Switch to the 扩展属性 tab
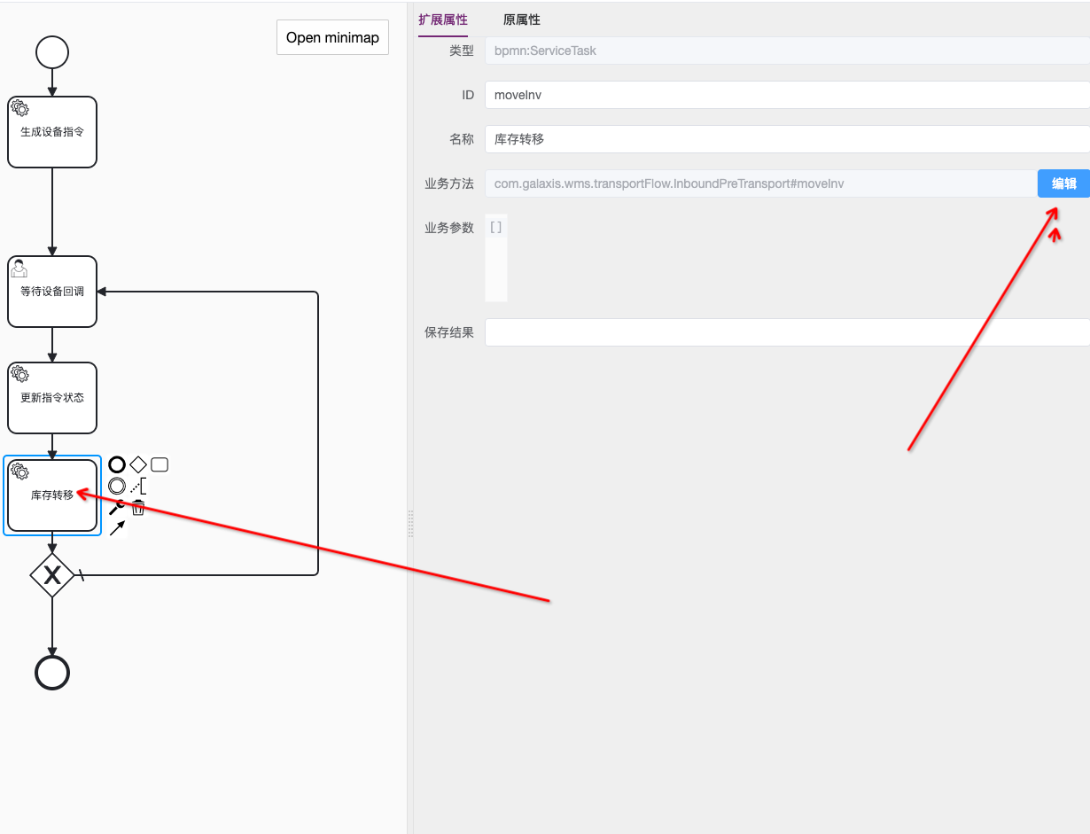Image resolution: width=1090 pixels, height=834 pixels. click(x=443, y=19)
